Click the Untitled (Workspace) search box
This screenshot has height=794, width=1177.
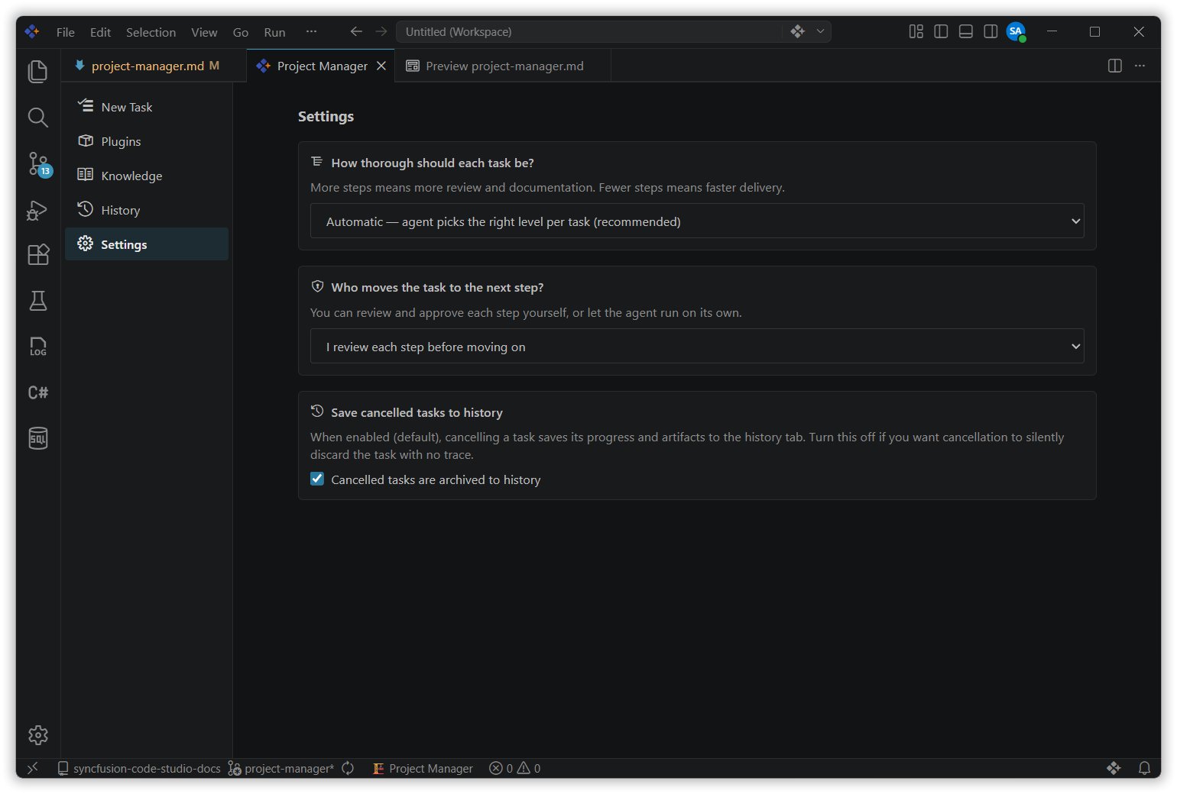[588, 31]
